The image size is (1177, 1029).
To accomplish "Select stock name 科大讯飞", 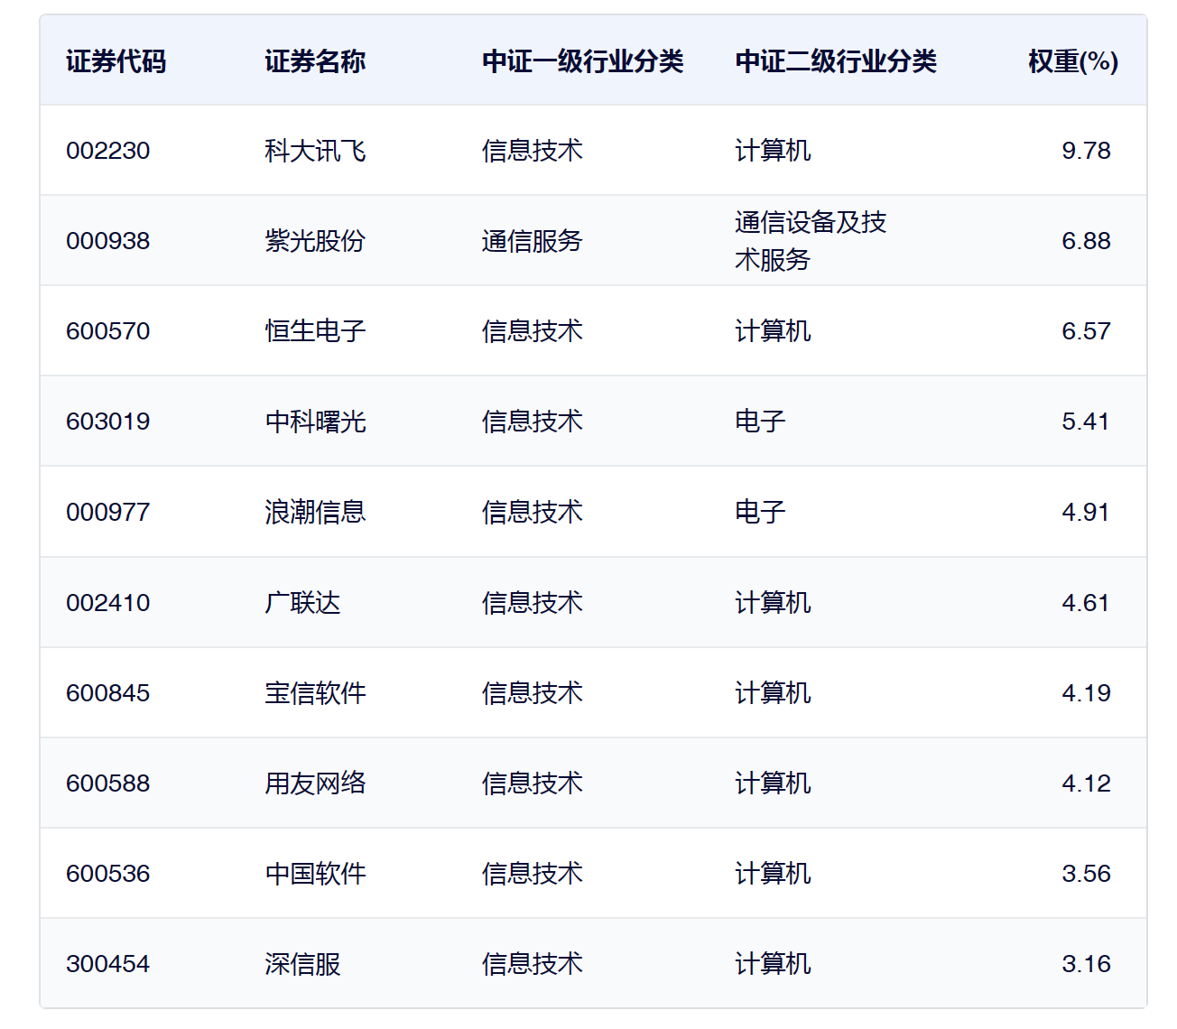I will (315, 151).
